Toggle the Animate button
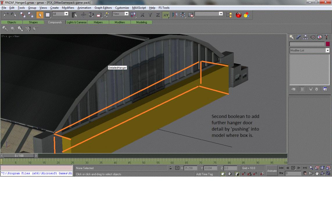This screenshot has width=332, height=215. (272, 171)
